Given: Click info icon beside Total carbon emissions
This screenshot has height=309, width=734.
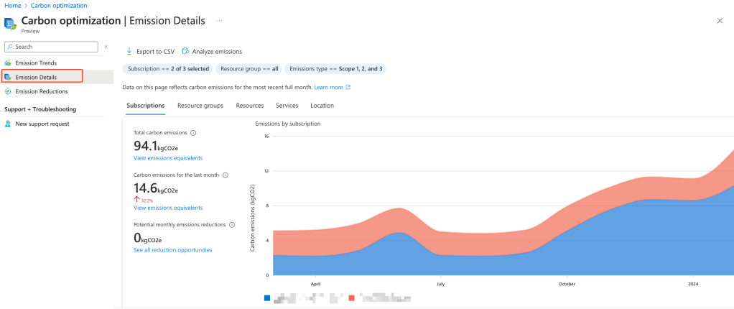Looking at the screenshot, I should 194,133.
